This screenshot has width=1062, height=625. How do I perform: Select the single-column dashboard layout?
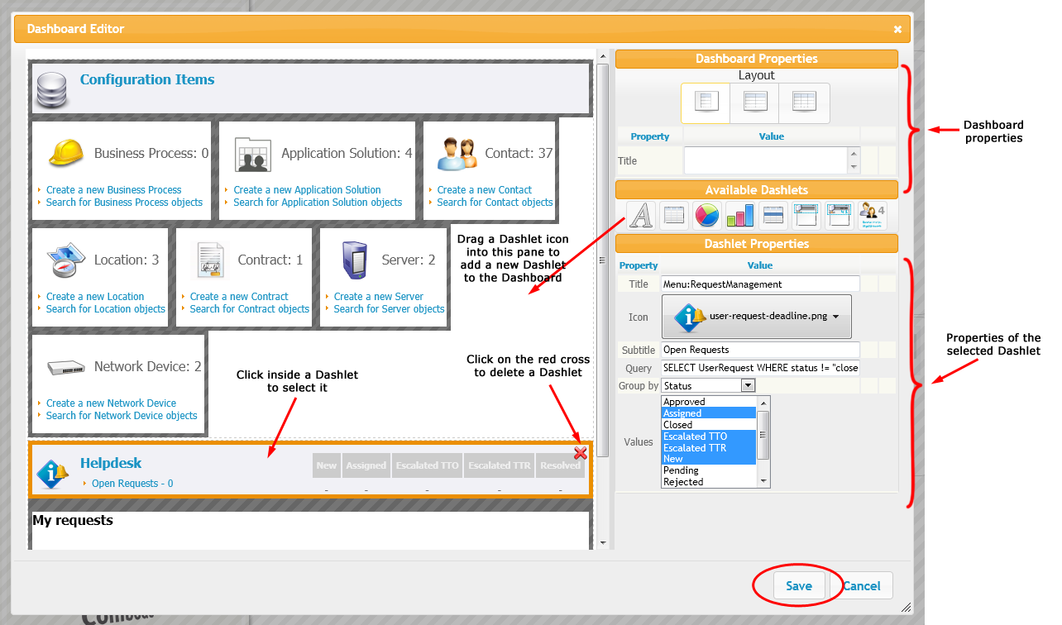pyautogui.click(x=705, y=103)
